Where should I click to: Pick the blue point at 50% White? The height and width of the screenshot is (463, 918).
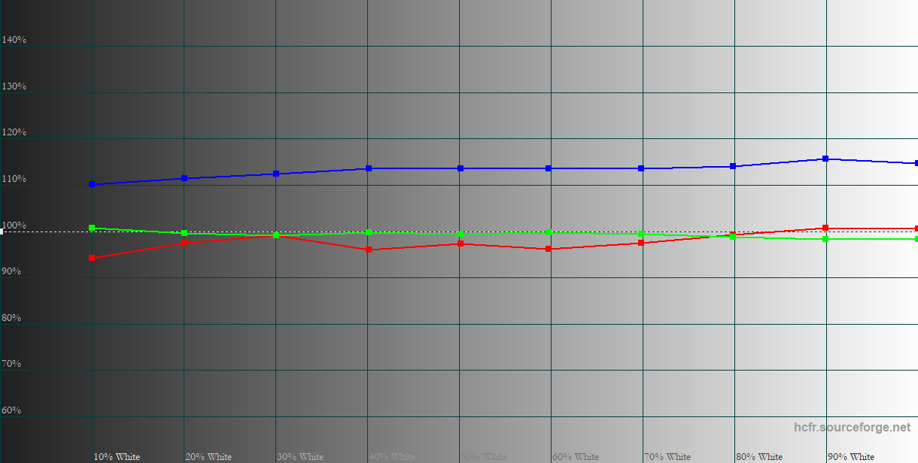click(461, 168)
